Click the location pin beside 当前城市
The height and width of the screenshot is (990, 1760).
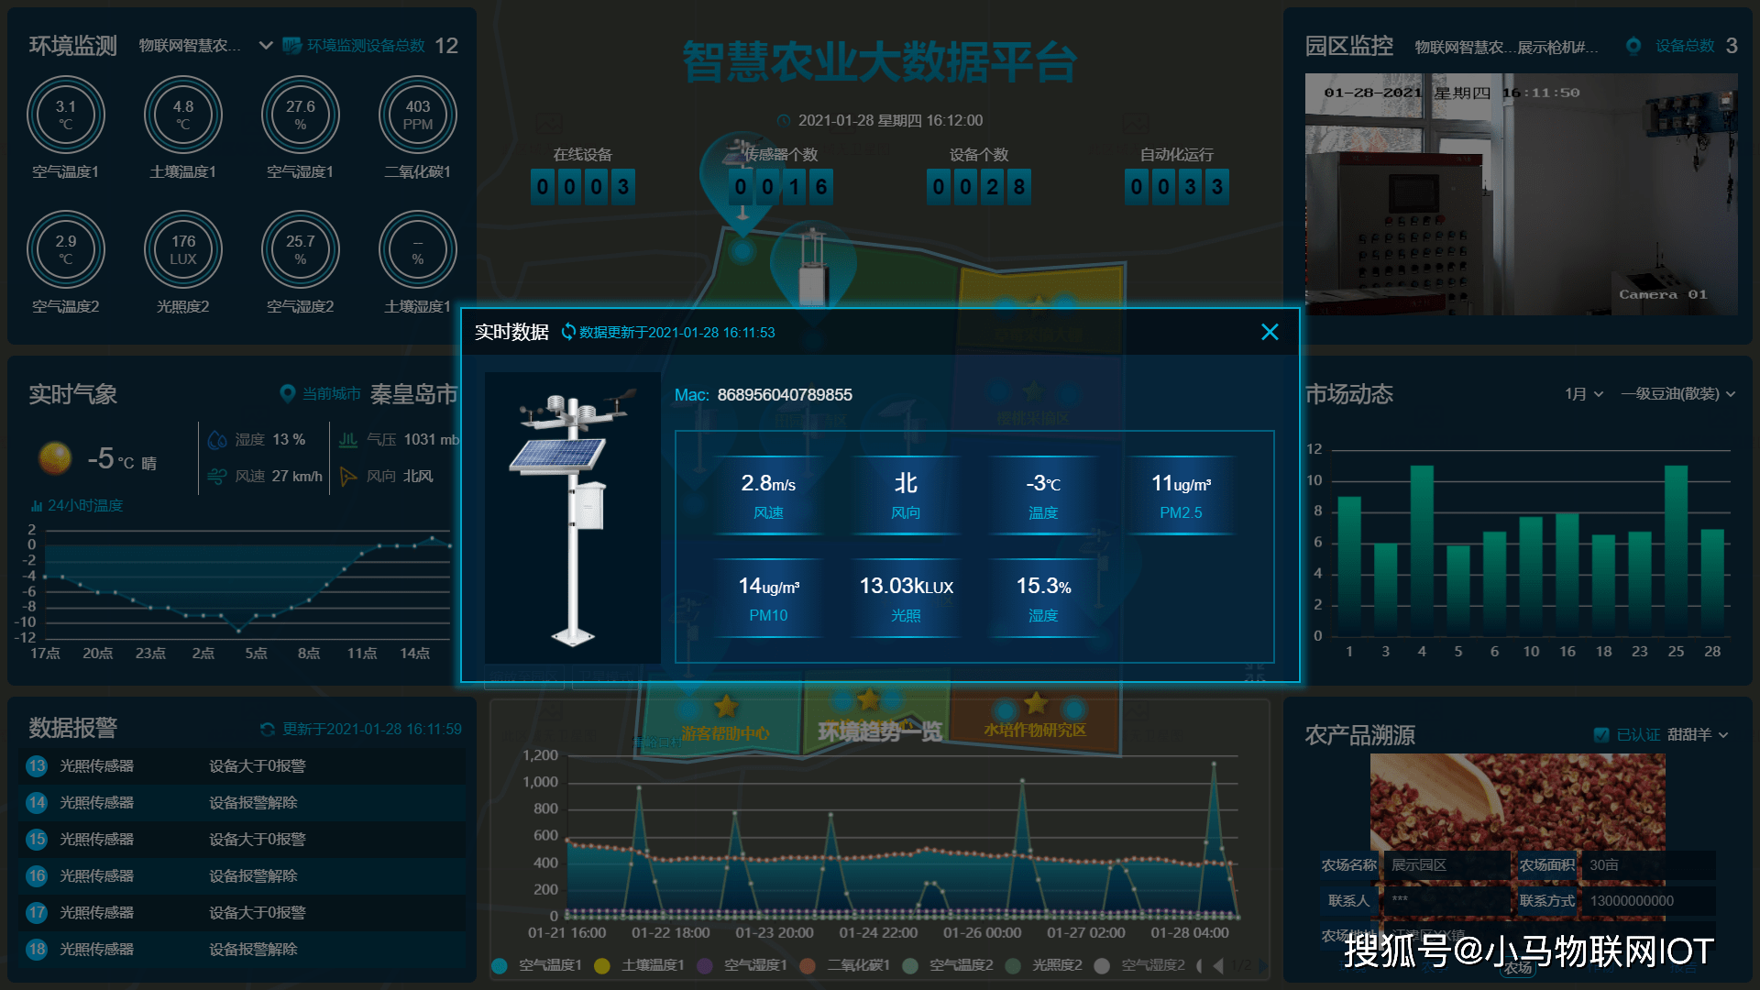287,393
